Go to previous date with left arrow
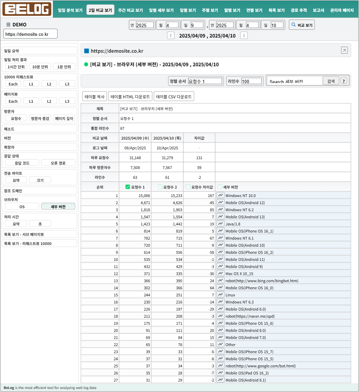 tap(171, 35)
